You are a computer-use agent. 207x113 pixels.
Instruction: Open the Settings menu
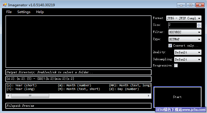pos(24,12)
